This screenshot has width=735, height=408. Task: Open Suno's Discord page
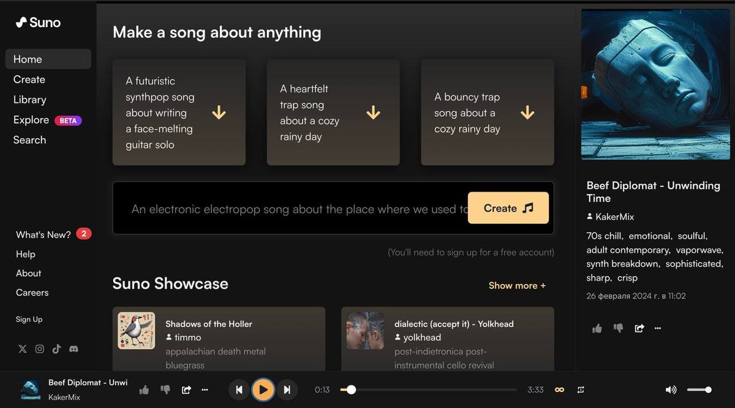(73, 349)
